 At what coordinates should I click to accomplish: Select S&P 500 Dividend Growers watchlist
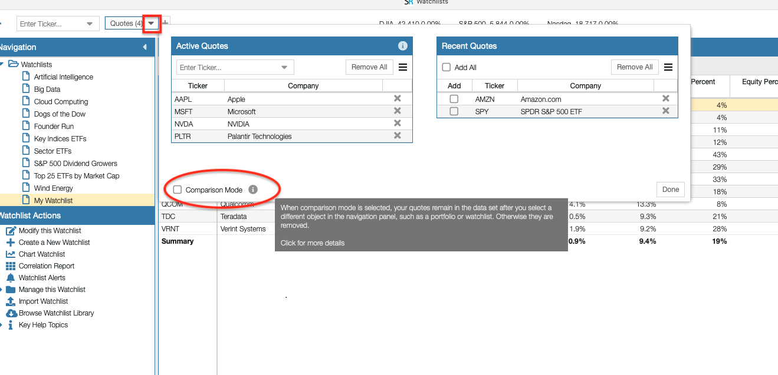tap(75, 164)
